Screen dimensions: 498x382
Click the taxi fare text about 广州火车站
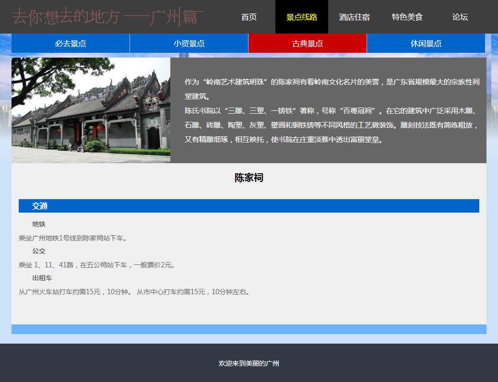click(134, 292)
